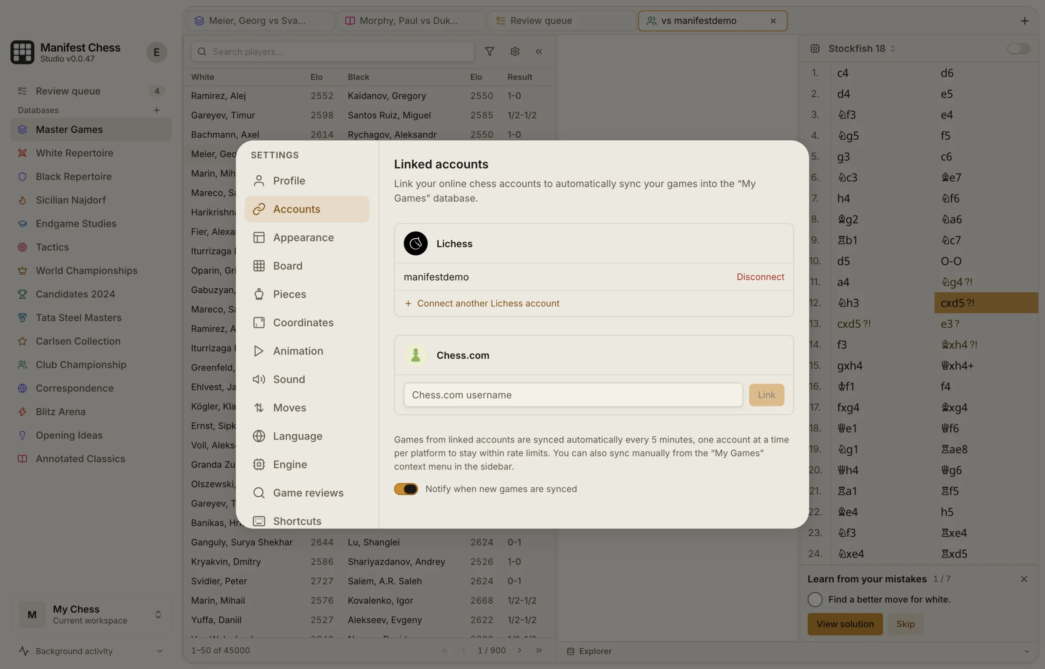The height and width of the screenshot is (669, 1045).
Task: Skip the current mistake puzzle
Action: coord(905,624)
